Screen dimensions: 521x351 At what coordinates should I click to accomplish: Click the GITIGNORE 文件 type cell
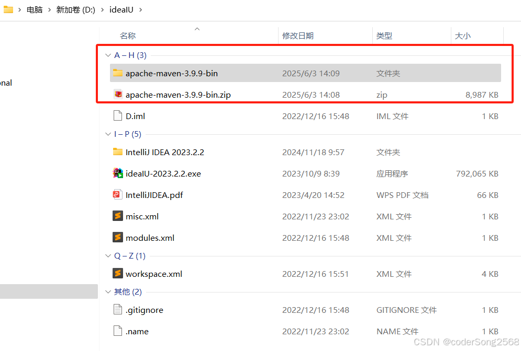pyautogui.click(x=406, y=310)
